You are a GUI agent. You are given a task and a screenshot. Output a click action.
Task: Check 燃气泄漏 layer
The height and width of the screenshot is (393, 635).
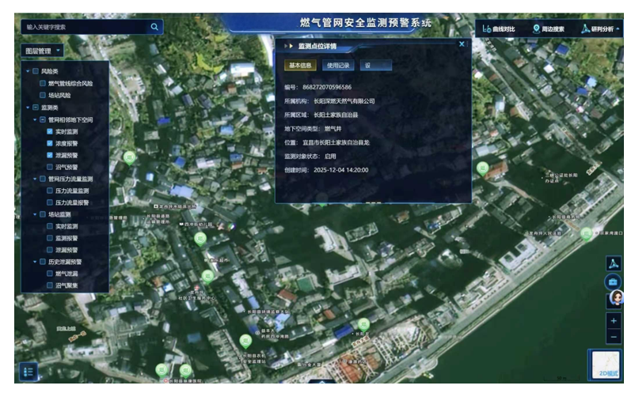click(x=50, y=274)
